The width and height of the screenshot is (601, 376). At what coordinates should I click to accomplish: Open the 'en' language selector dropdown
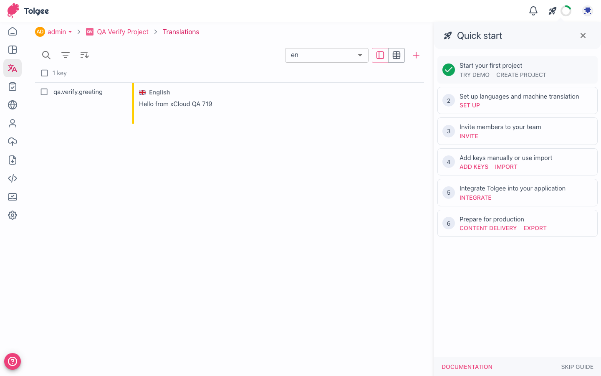point(327,55)
